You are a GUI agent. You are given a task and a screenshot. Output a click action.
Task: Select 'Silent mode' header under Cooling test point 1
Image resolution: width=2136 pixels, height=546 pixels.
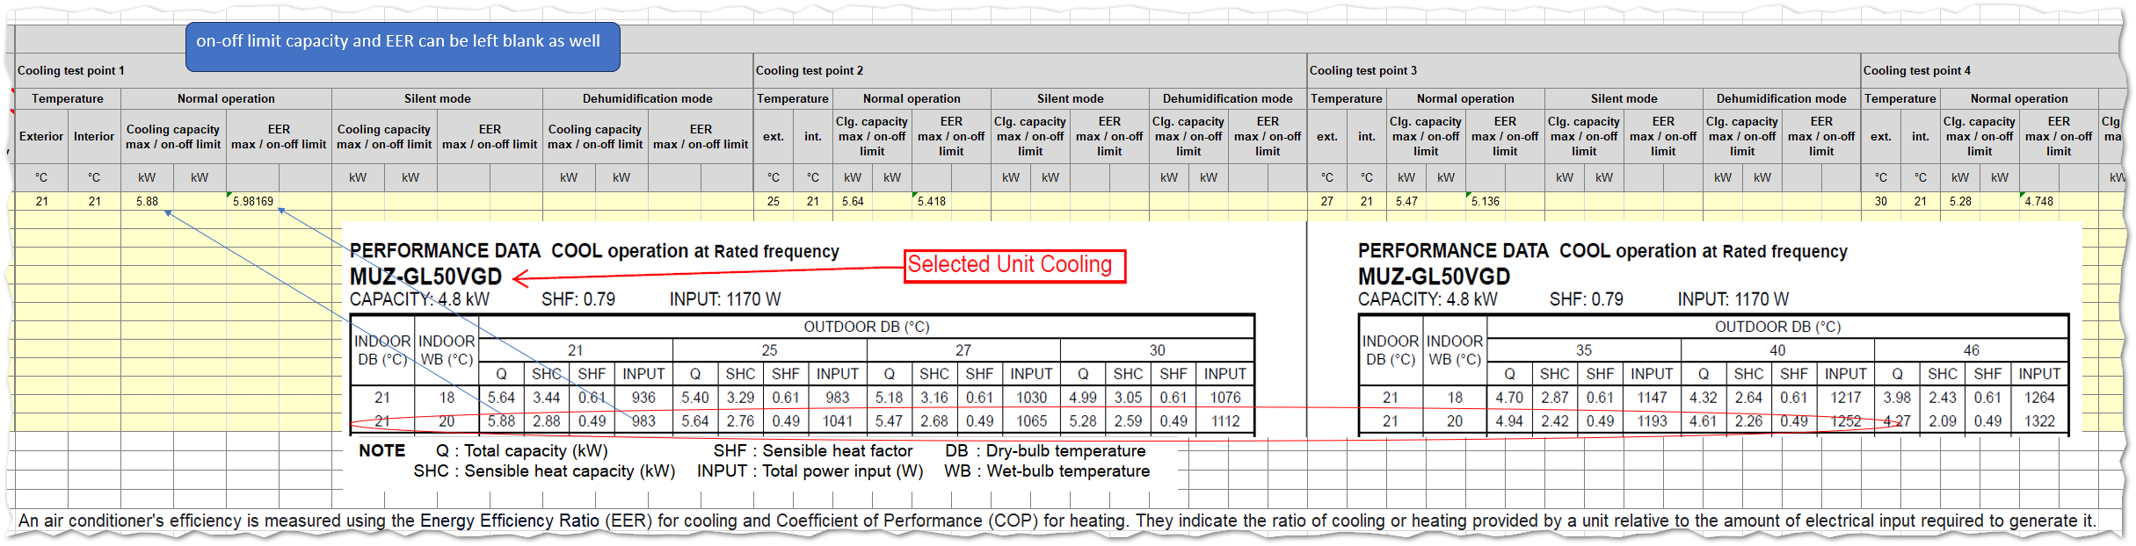pos(437,98)
